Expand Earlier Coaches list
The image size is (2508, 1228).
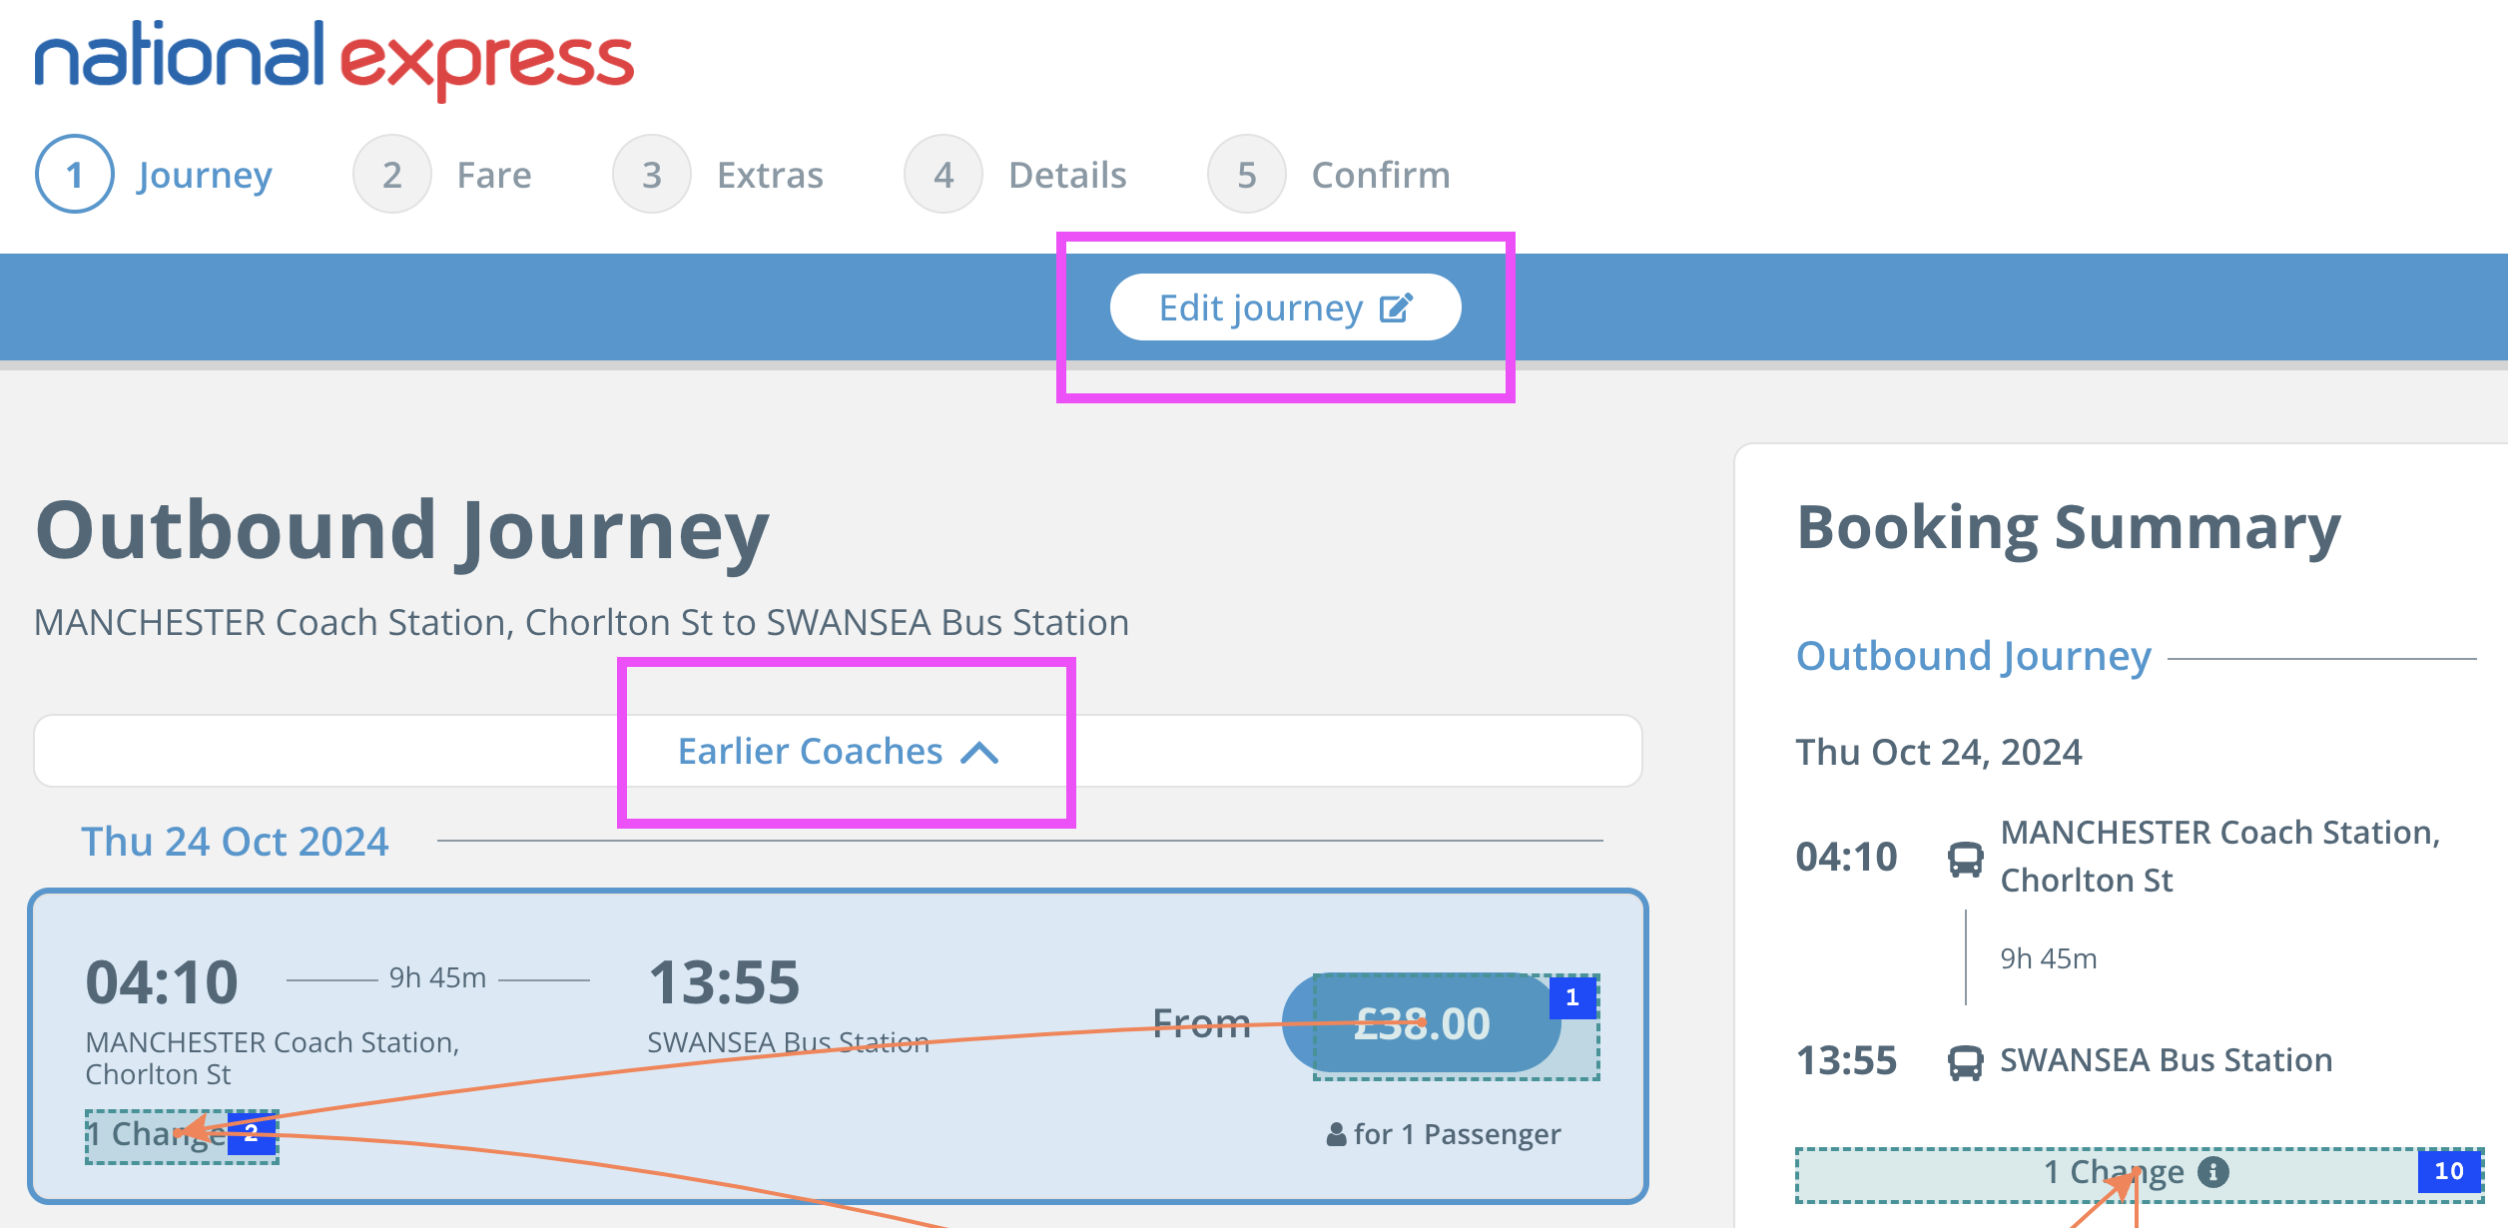(x=811, y=751)
